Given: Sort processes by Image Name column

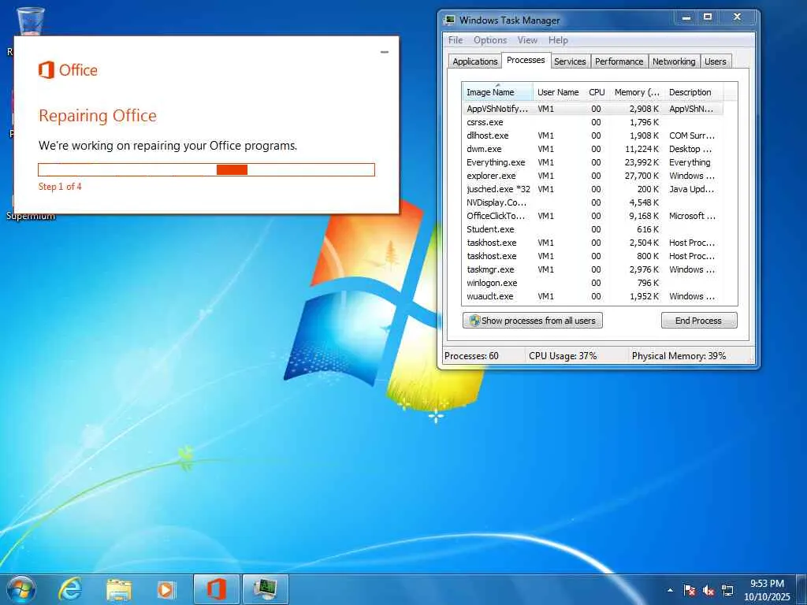Looking at the screenshot, I should (x=497, y=92).
